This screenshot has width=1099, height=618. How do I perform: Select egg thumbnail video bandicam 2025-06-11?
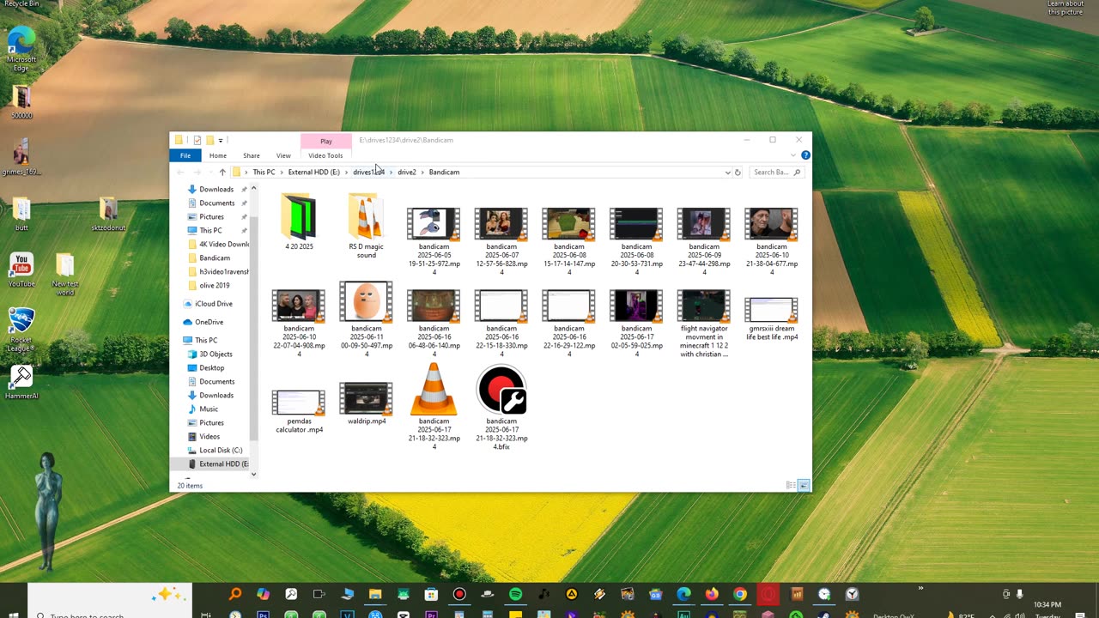(x=366, y=319)
